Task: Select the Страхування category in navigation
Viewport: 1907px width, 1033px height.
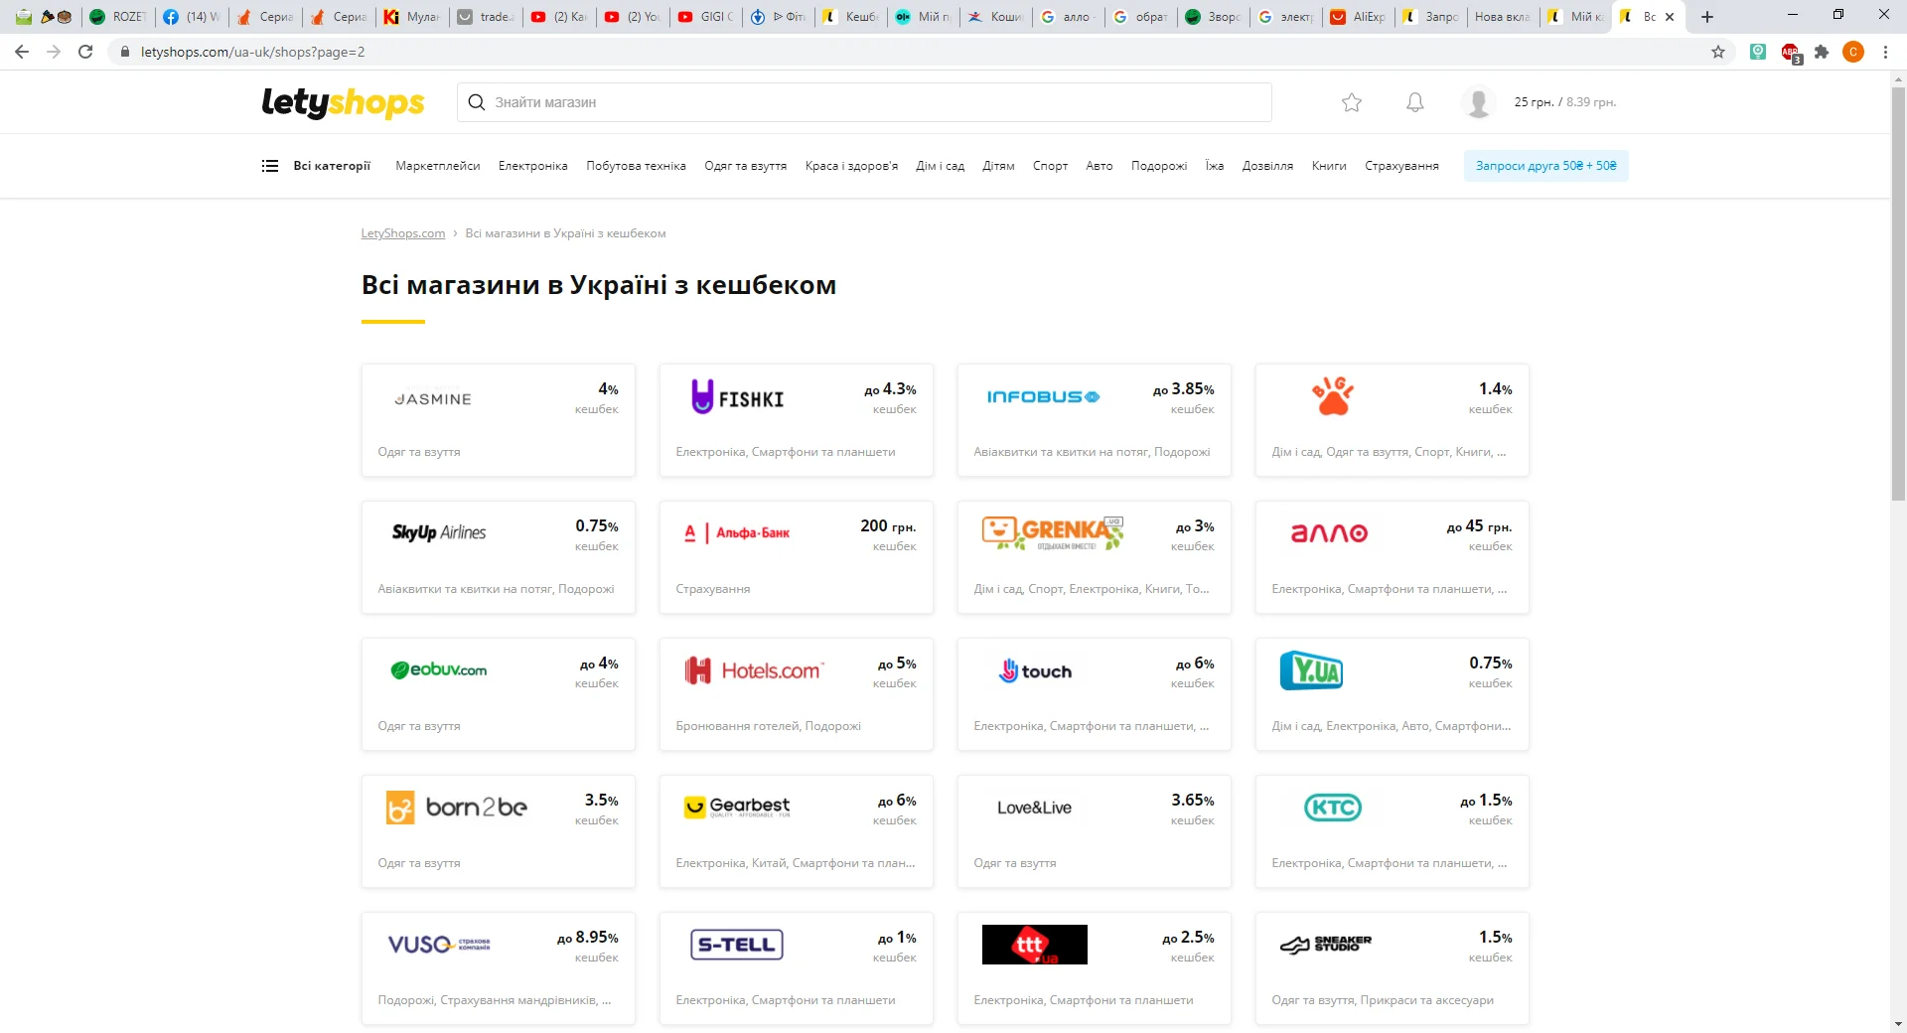Action: pyautogui.click(x=1401, y=166)
